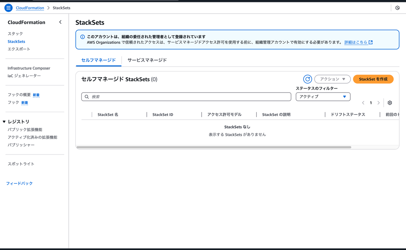Open スポットライト in the sidebar

click(21, 164)
